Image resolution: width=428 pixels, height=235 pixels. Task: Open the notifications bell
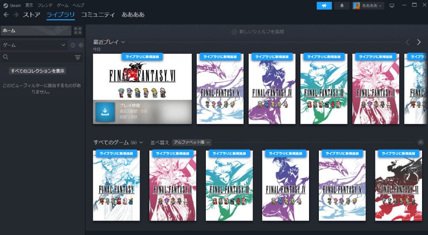(342, 6)
